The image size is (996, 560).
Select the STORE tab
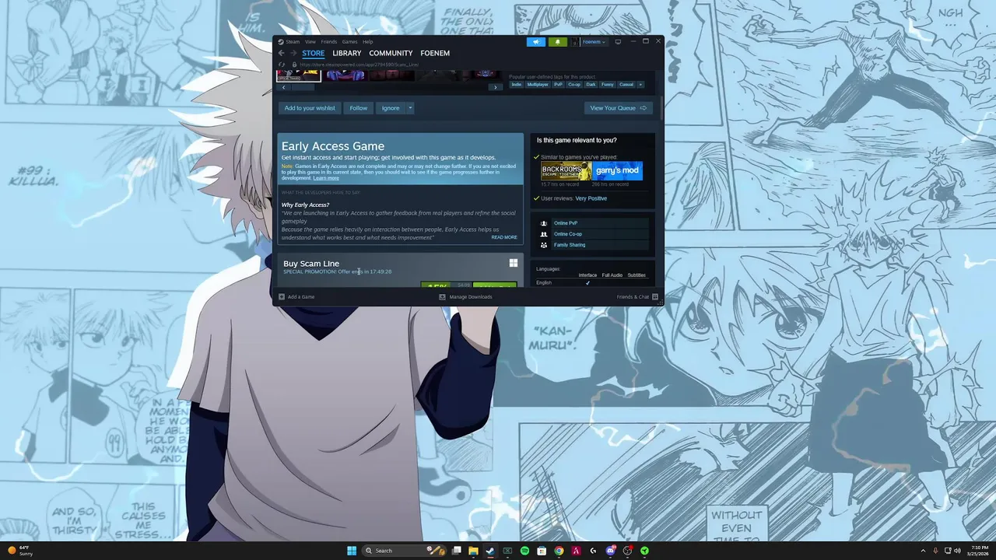[314, 53]
